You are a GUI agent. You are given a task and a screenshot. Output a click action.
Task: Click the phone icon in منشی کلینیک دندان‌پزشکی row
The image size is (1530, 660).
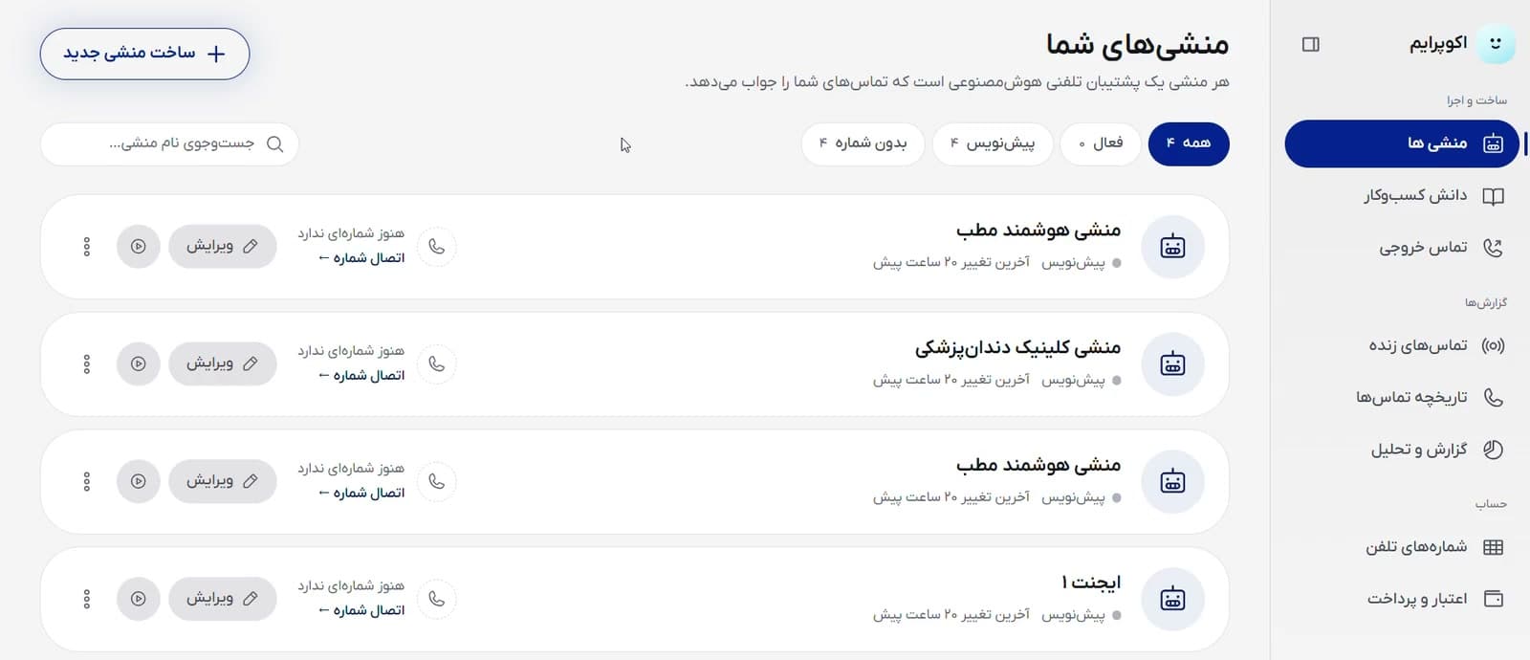click(437, 364)
